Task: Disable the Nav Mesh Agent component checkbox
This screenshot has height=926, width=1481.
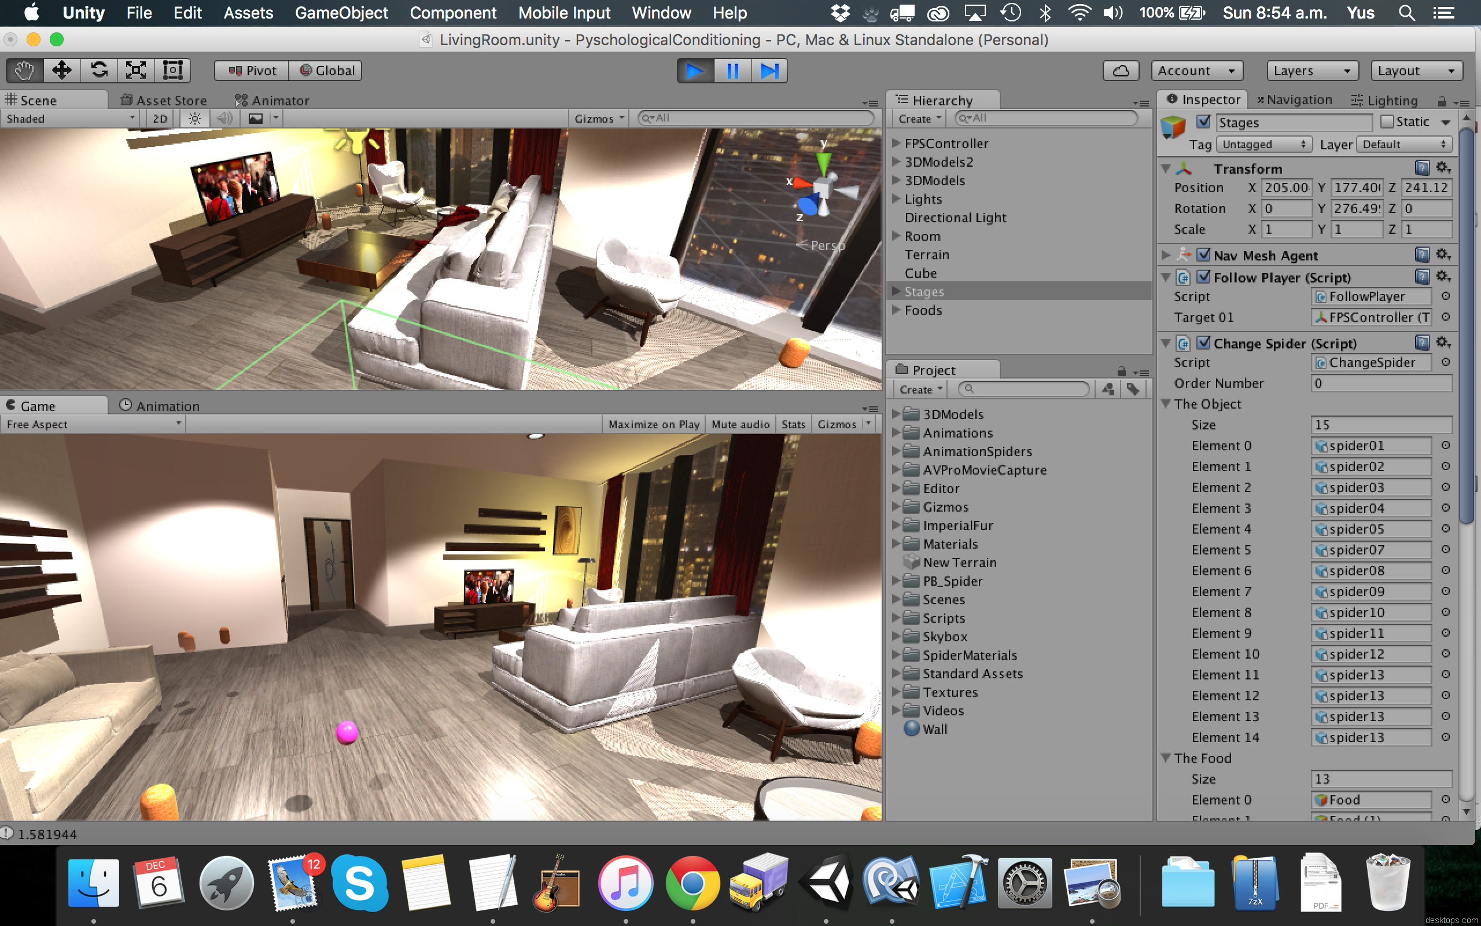Action: (x=1203, y=255)
